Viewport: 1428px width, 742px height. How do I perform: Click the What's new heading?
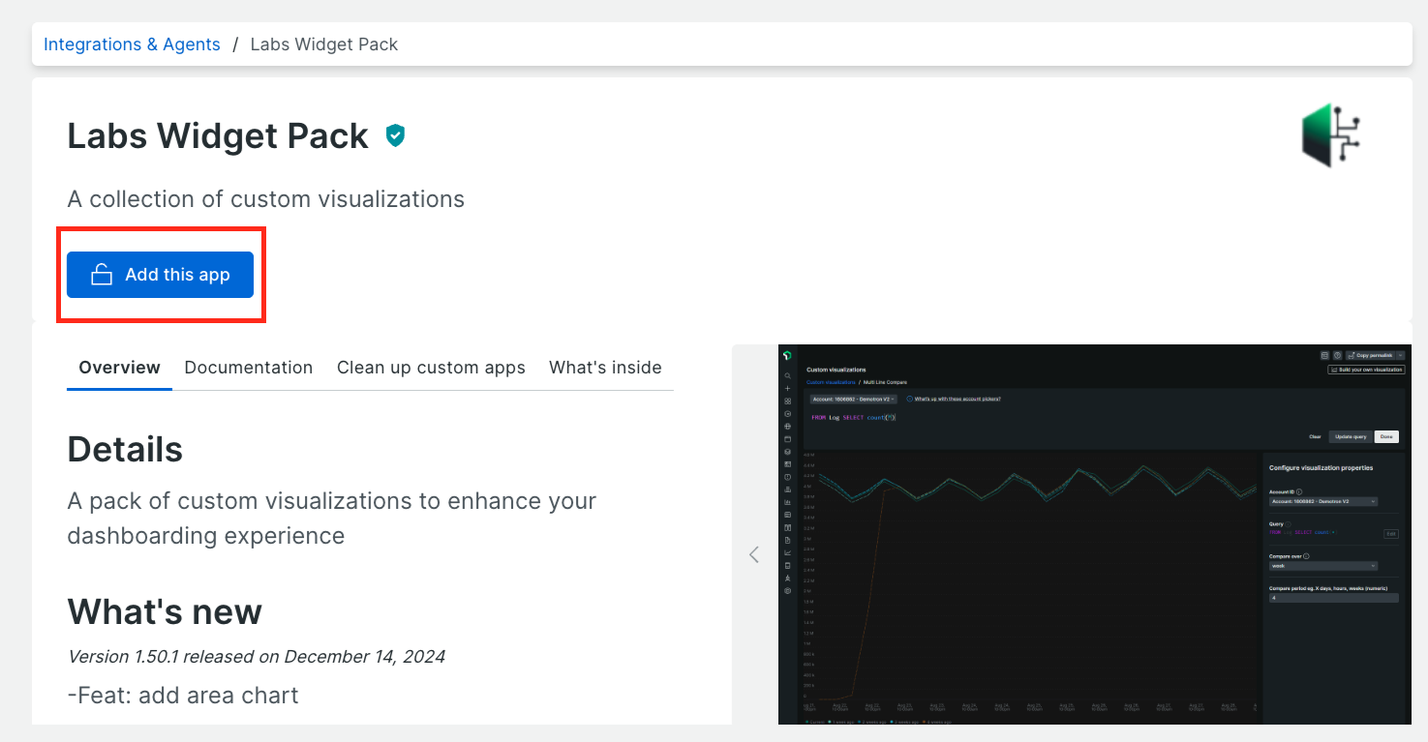click(165, 612)
